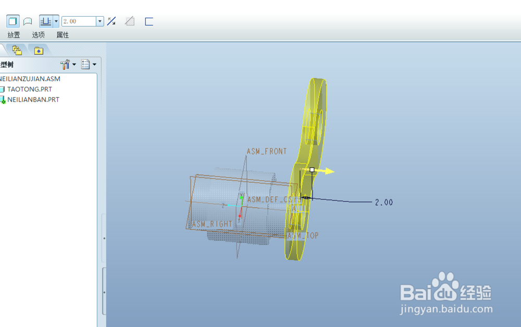
Task: Open the 属性 panel tab
Action: (x=63, y=35)
